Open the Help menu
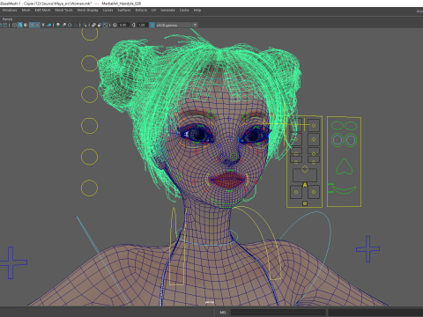This screenshot has width=423, height=317. click(x=197, y=11)
